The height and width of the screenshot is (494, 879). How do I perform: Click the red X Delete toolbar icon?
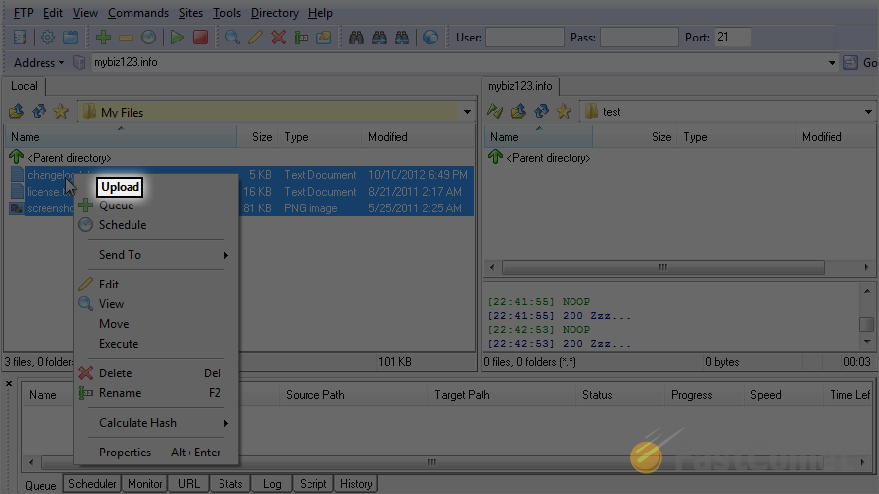pos(278,38)
